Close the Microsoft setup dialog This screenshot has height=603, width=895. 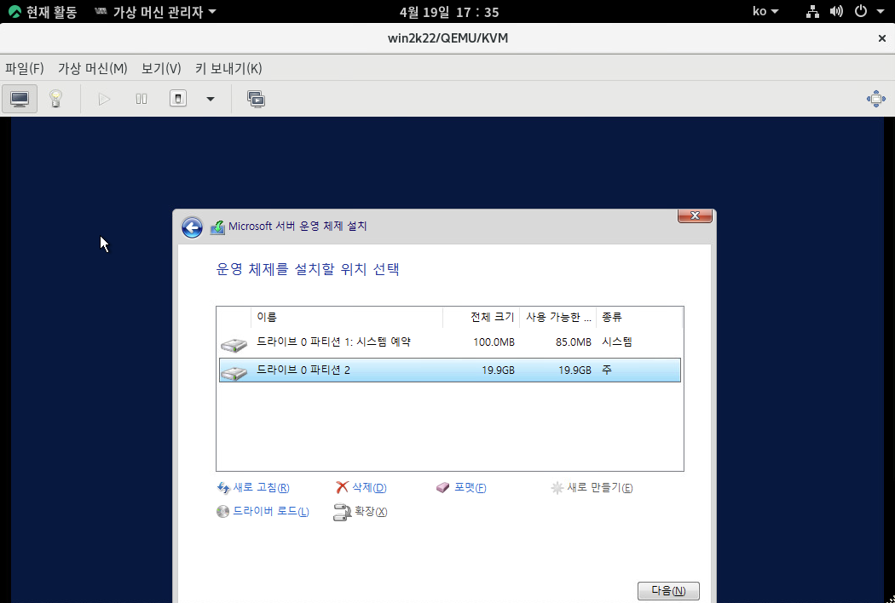pyautogui.click(x=695, y=215)
